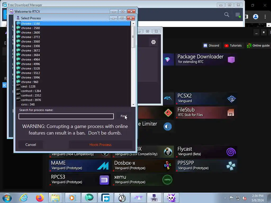Click the Find button
The height and width of the screenshot is (203, 271).
[x=124, y=116]
